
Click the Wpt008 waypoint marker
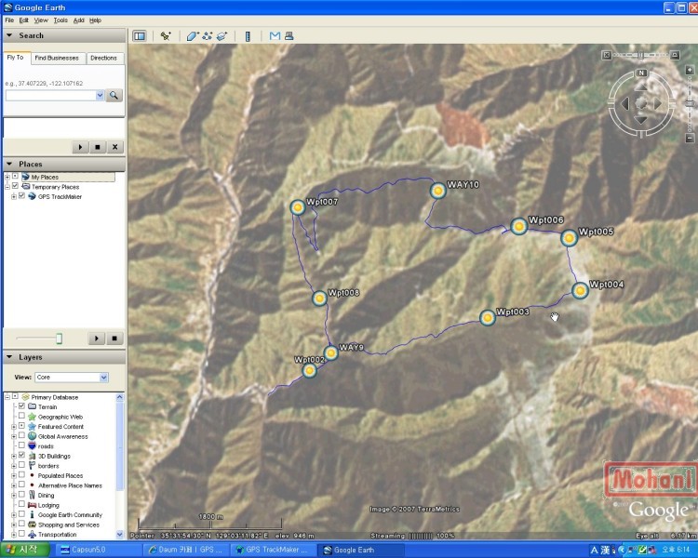[319, 299]
